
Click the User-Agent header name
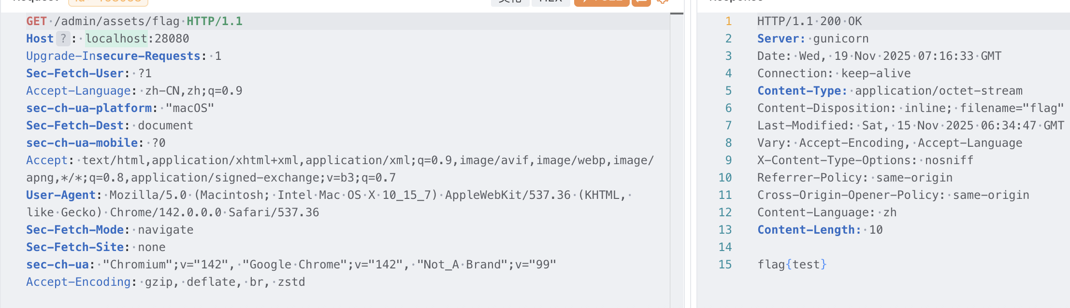[61, 195]
